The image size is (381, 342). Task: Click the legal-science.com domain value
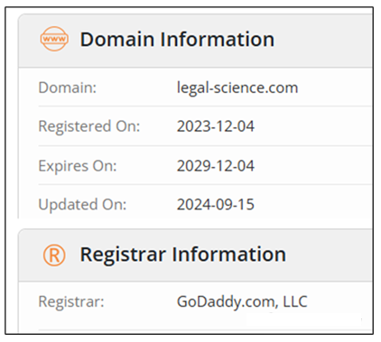pyautogui.click(x=237, y=88)
